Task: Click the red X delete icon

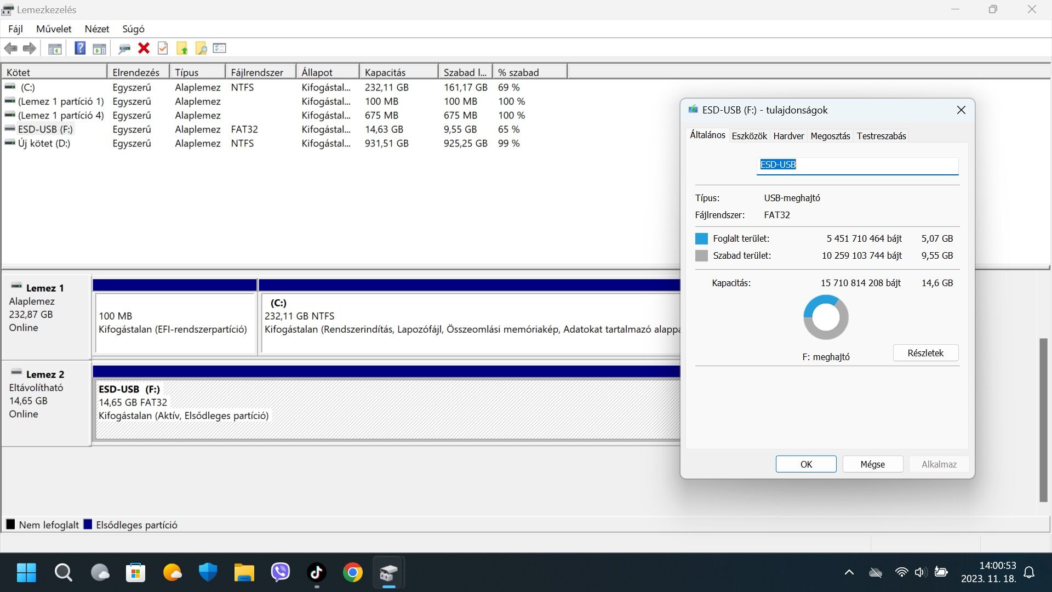Action: pyautogui.click(x=144, y=48)
